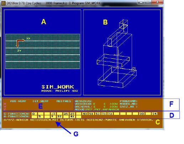Image resolution: width=184 pixels, height=144 pixels.
Task: Click the SIM_WORK title text
Action: (58, 87)
